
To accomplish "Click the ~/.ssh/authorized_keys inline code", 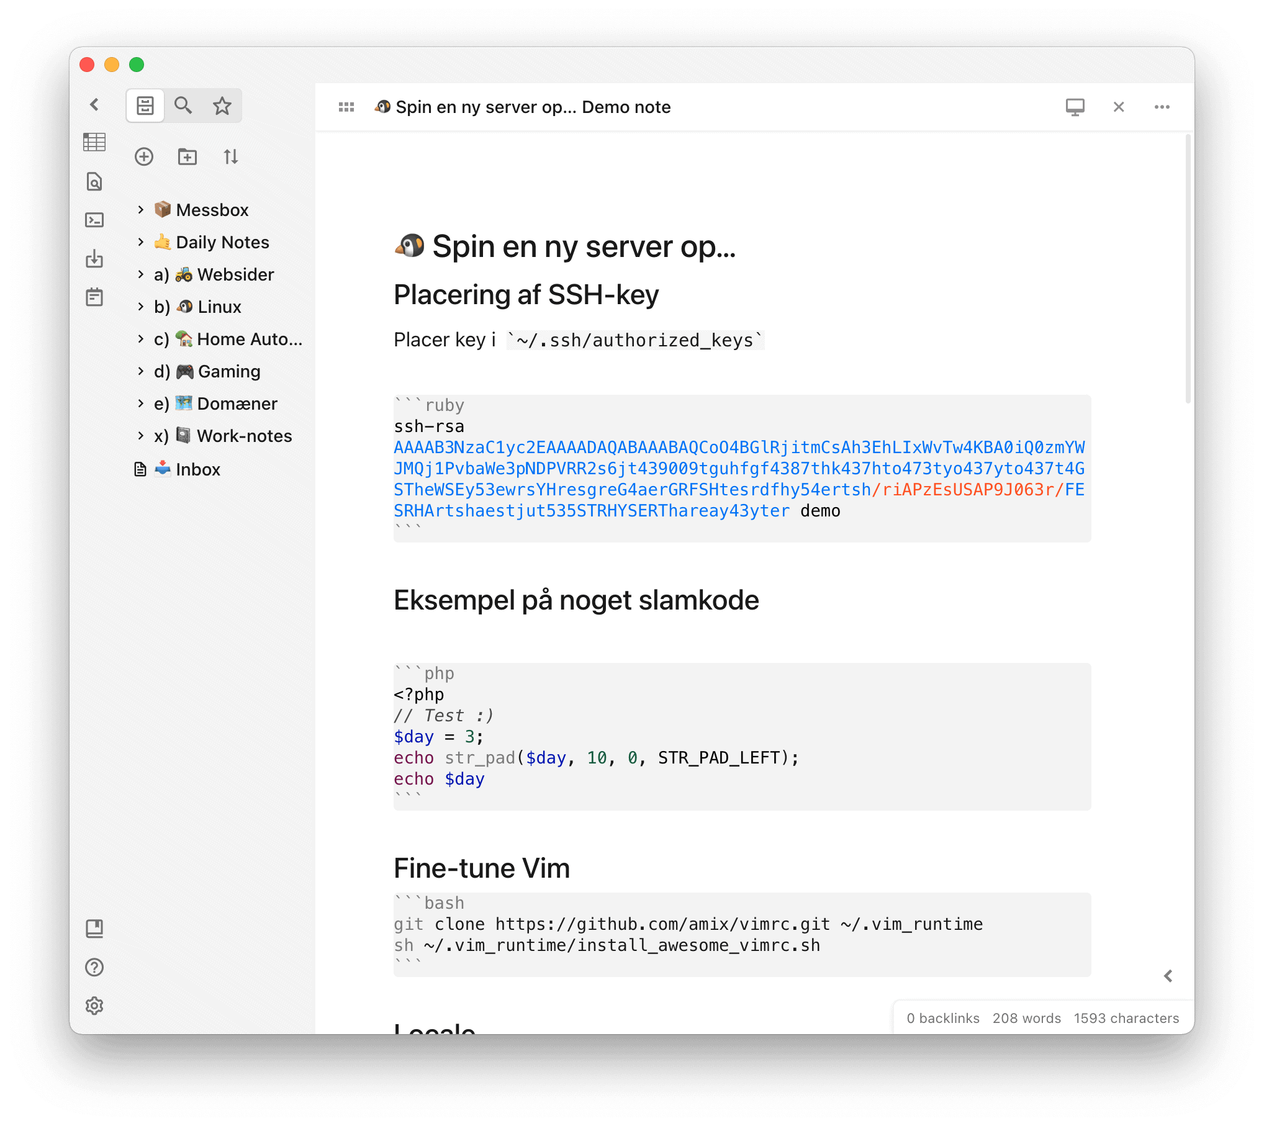I will [x=635, y=340].
